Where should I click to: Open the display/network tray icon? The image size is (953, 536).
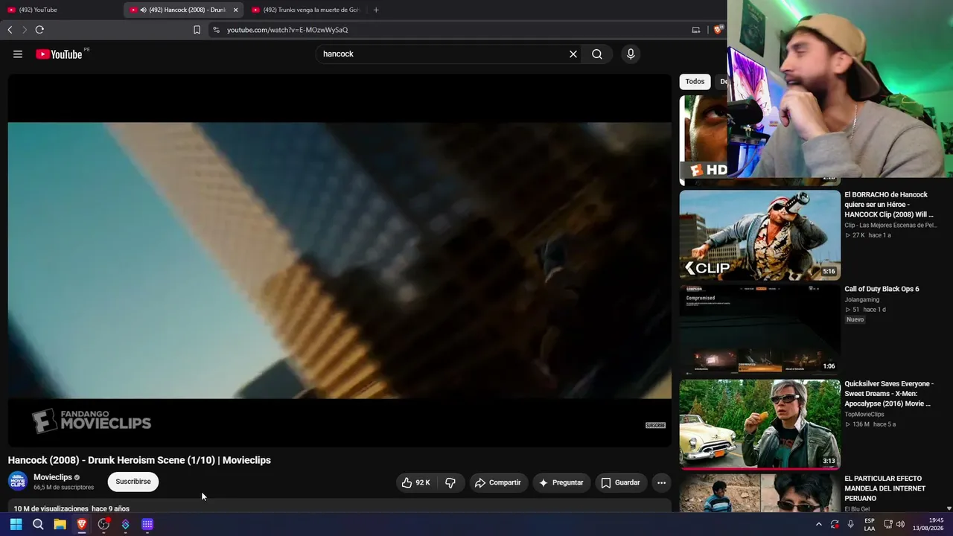888,524
